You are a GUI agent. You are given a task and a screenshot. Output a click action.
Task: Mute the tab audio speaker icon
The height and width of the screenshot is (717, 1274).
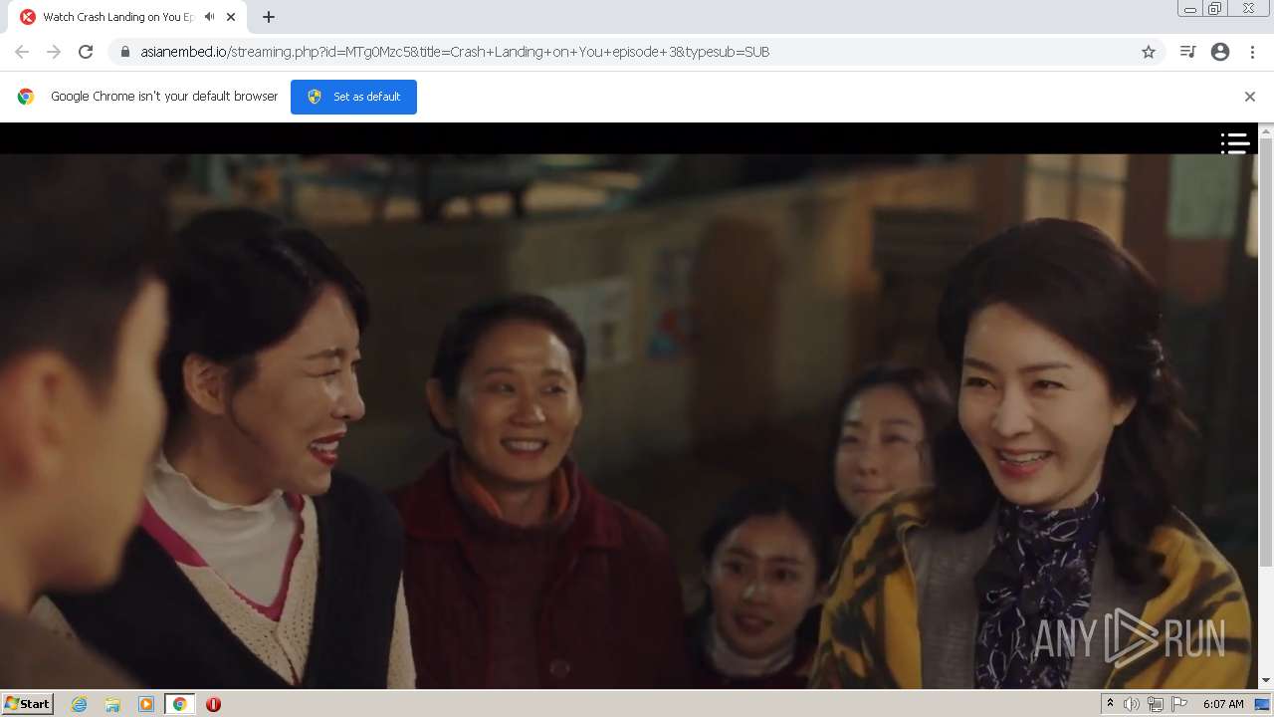pyautogui.click(x=209, y=17)
